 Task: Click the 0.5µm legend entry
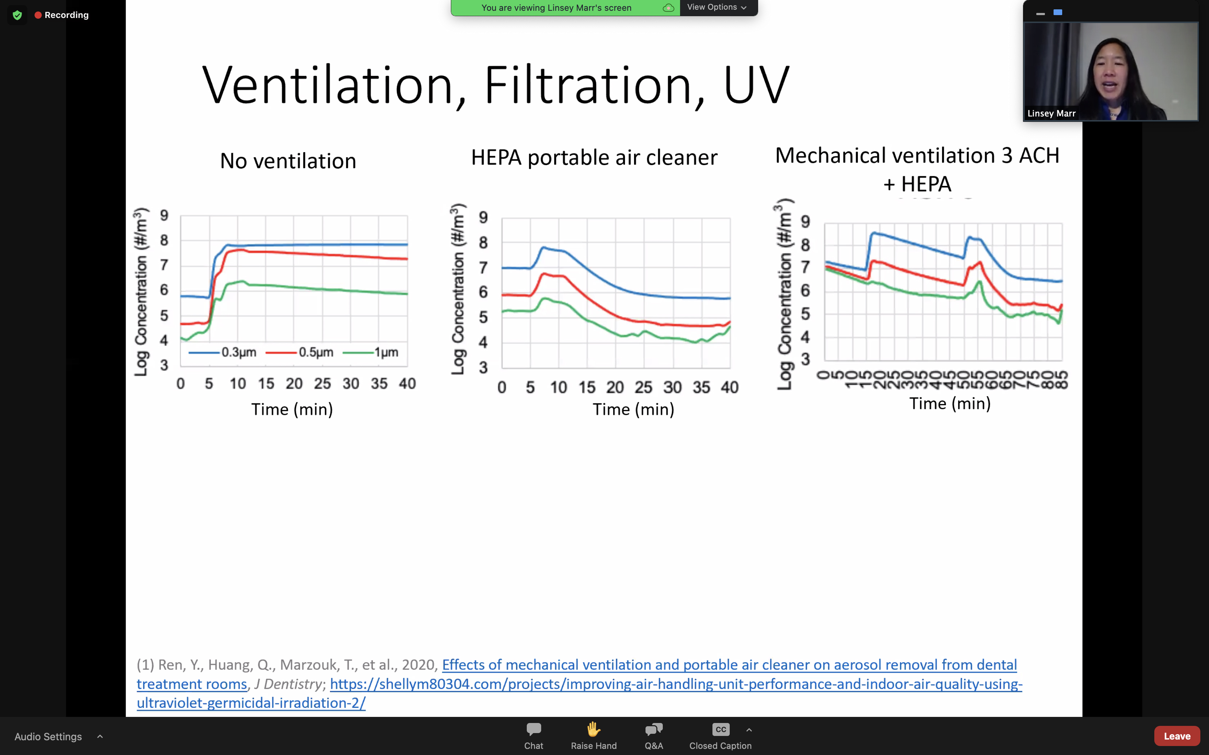click(x=299, y=352)
